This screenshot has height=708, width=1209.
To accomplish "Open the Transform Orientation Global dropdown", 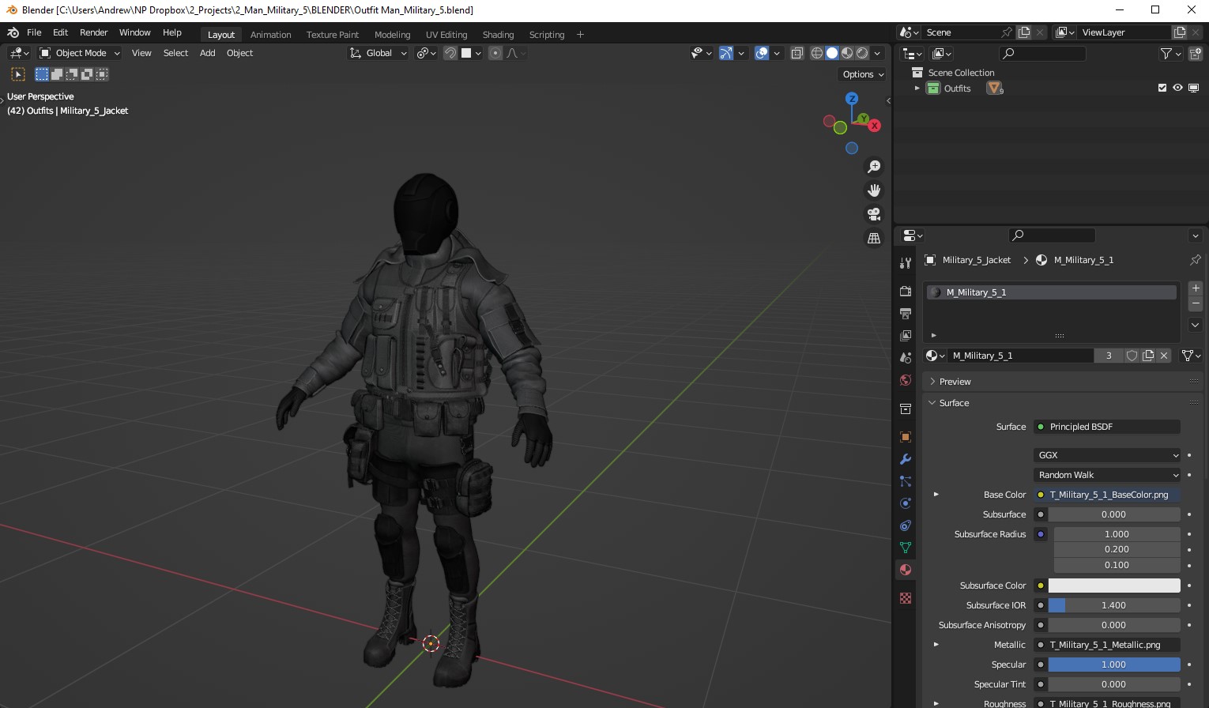I will tap(378, 53).
